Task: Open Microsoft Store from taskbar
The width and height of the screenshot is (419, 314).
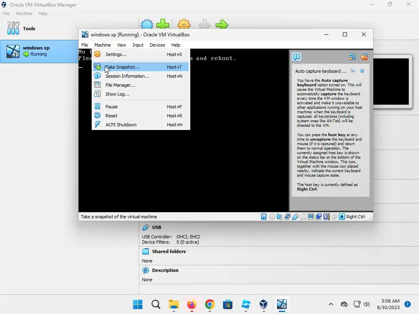Action: (x=228, y=304)
